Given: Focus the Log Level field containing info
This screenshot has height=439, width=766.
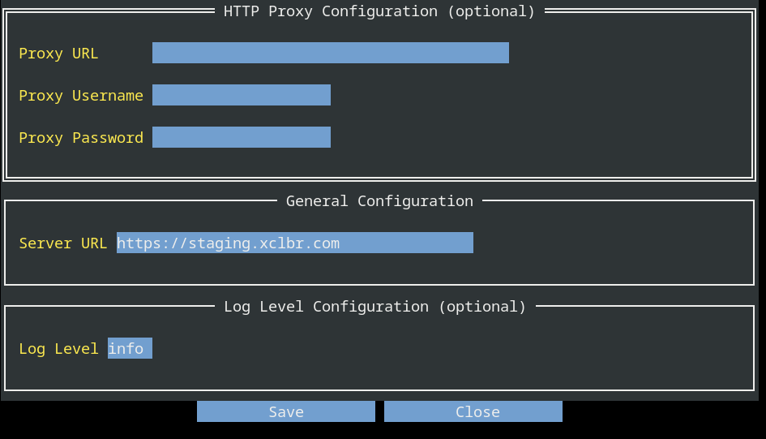Looking at the screenshot, I should click(130, 348).
